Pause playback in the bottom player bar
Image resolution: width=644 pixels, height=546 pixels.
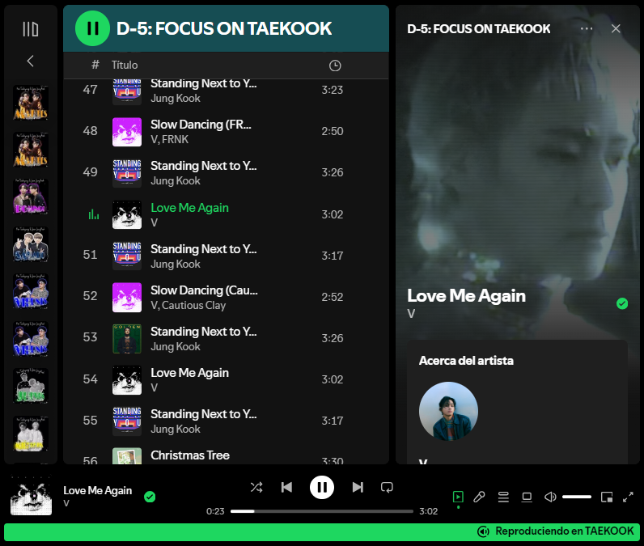pos(322,487)
